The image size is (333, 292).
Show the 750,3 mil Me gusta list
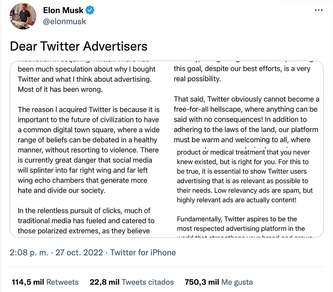click(218, 282)
